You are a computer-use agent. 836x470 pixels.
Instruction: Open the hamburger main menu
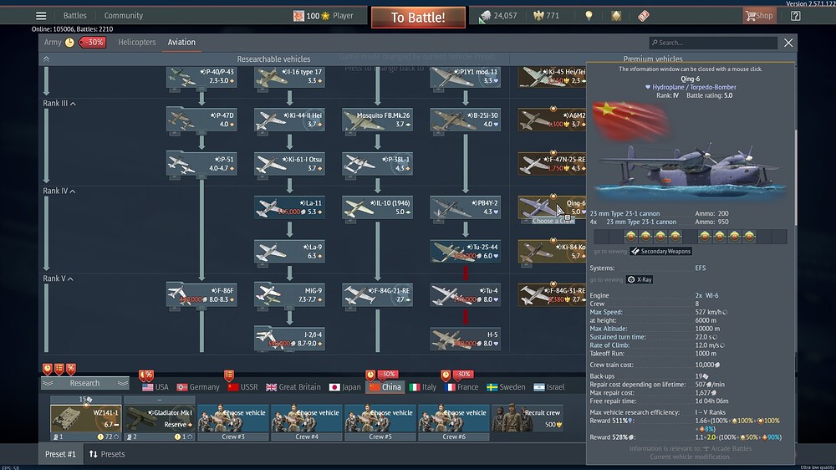click(40, 15)
